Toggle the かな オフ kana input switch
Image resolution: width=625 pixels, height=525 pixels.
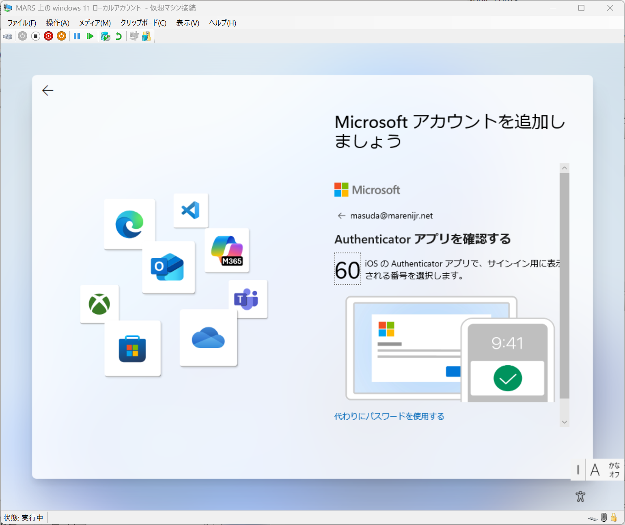point(614,470)
